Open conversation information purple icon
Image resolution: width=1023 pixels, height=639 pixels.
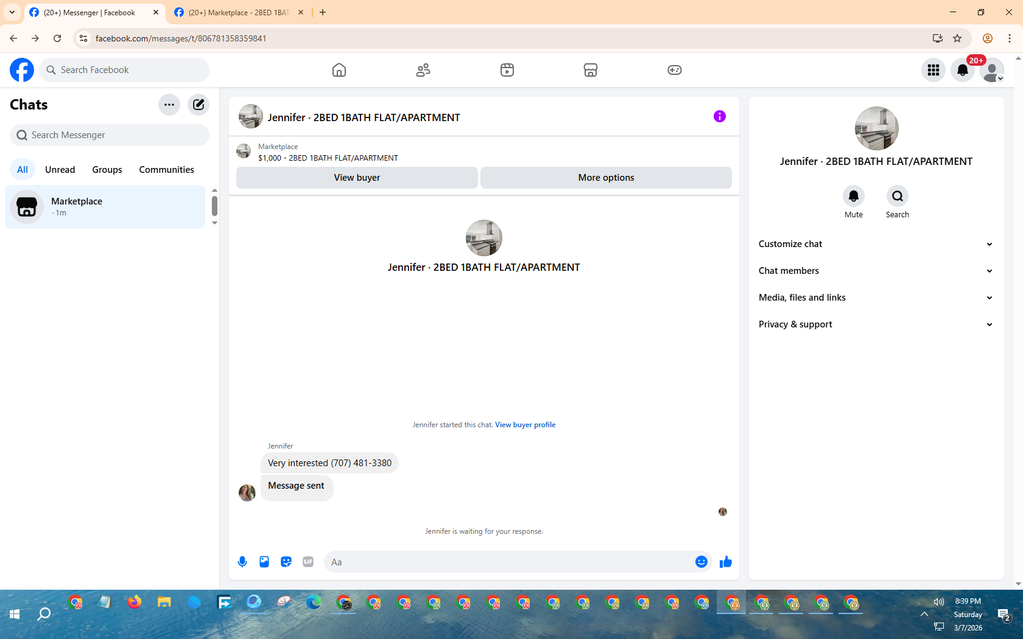(720, 116)
